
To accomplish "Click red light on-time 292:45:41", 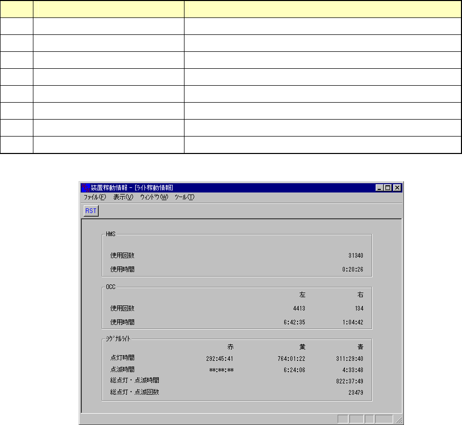I will click(219, 359).
